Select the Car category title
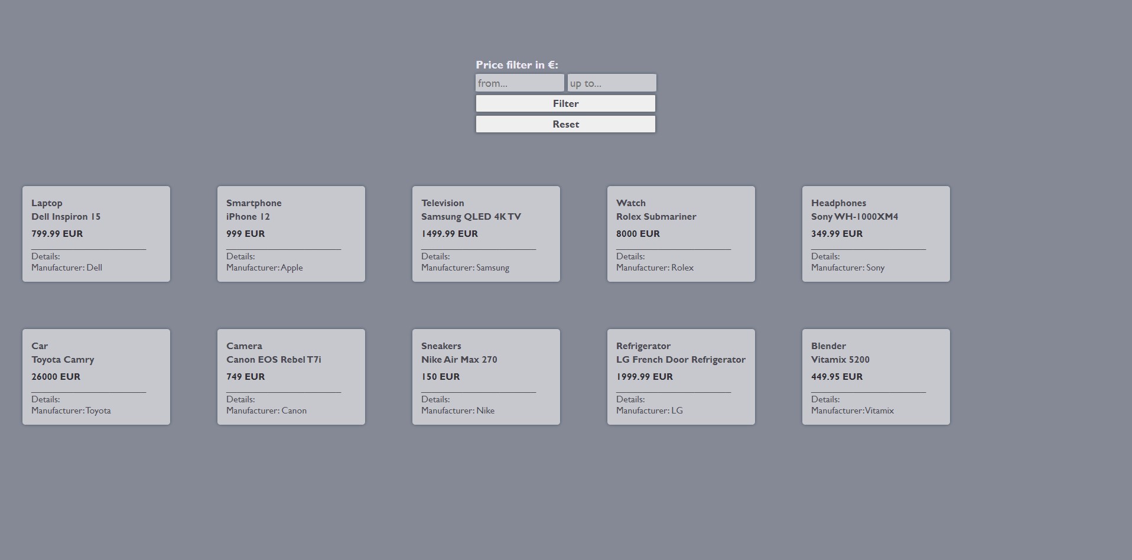The image size is (1132, 560). tap(40, 346)
